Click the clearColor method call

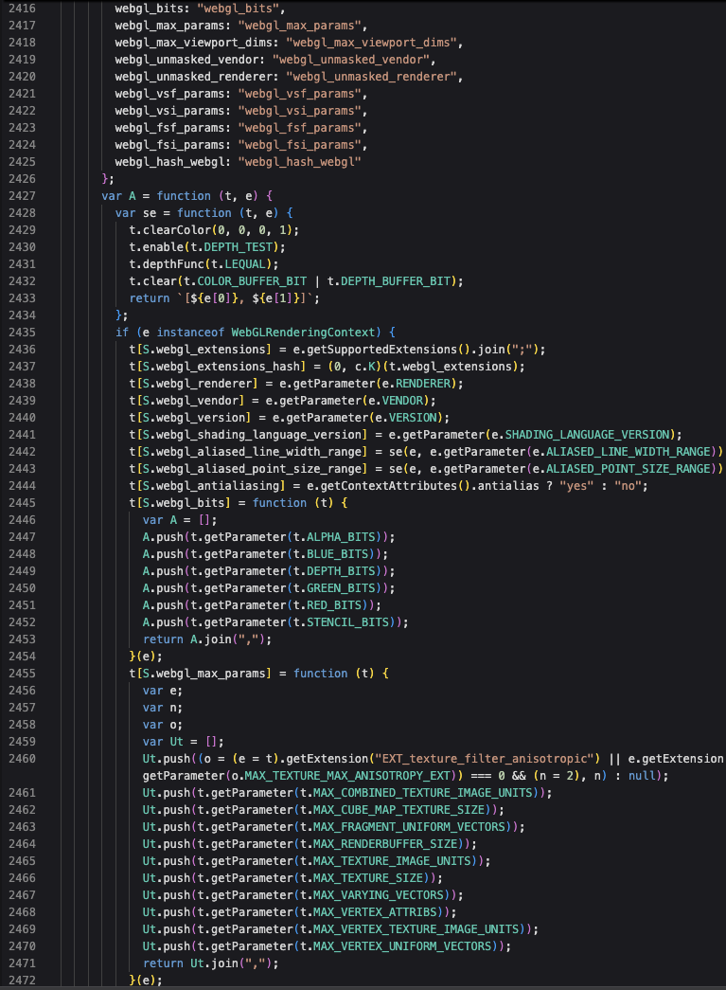(177, 230)
